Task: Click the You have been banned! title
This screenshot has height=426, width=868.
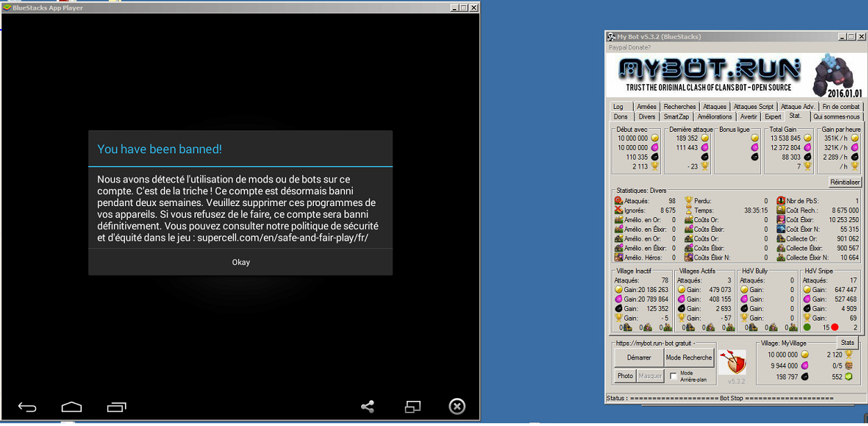Action: coord(160,149)
